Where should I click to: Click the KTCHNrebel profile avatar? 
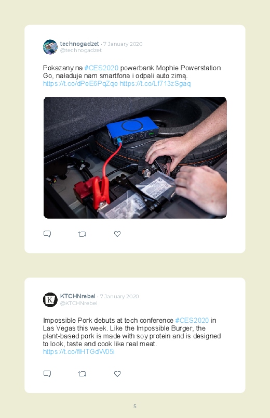(x=50, y=300)
